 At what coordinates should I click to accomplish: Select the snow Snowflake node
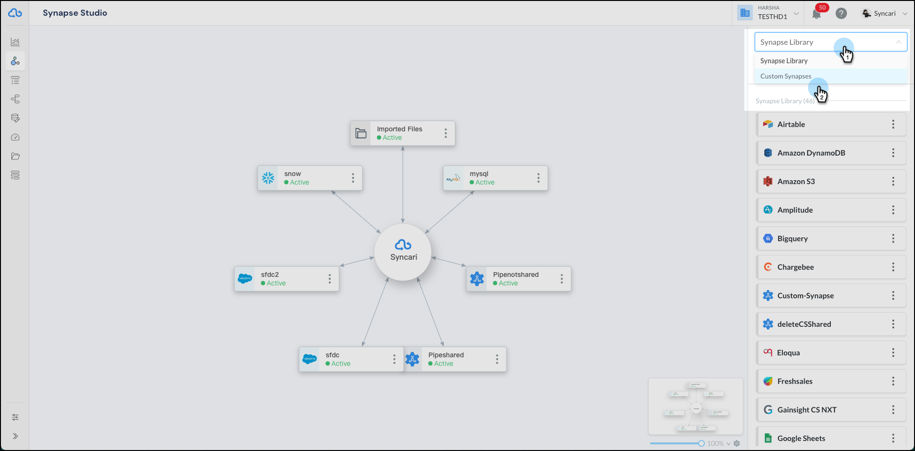pos(310,178)
